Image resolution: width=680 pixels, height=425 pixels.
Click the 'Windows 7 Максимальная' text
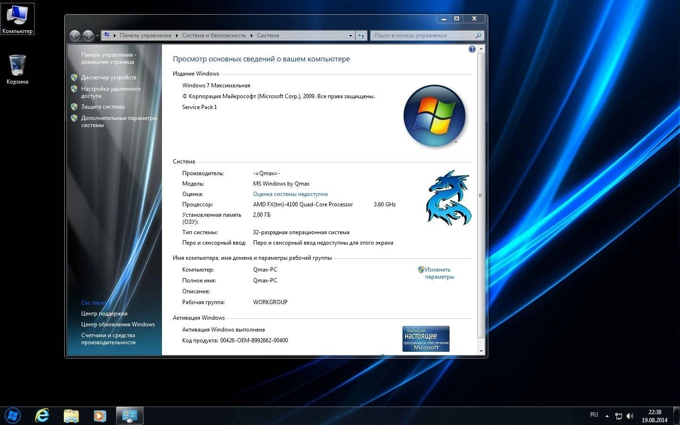click(x=216, y=85)
